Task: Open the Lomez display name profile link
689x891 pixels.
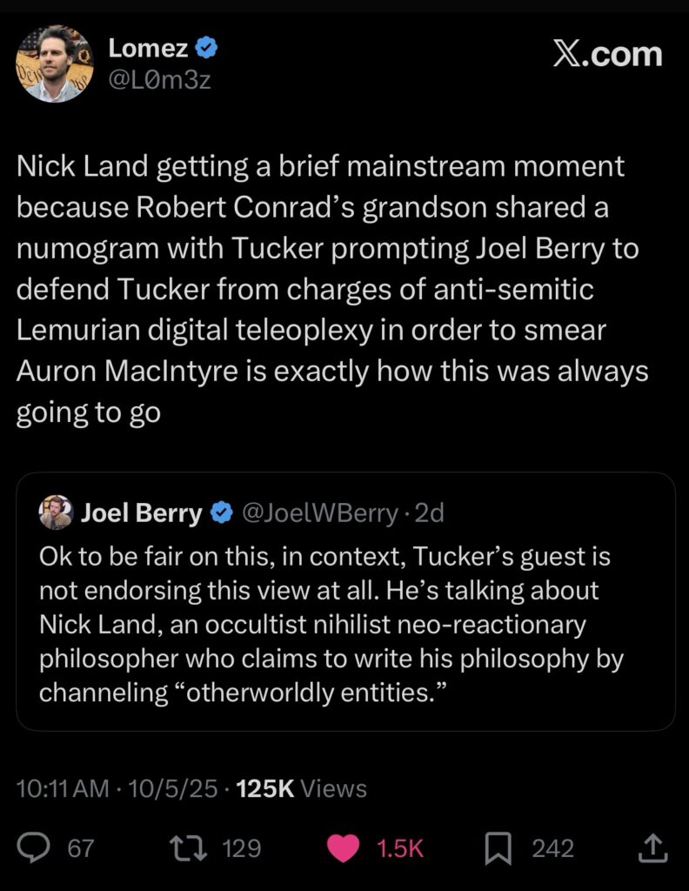Action: point(148,50)
